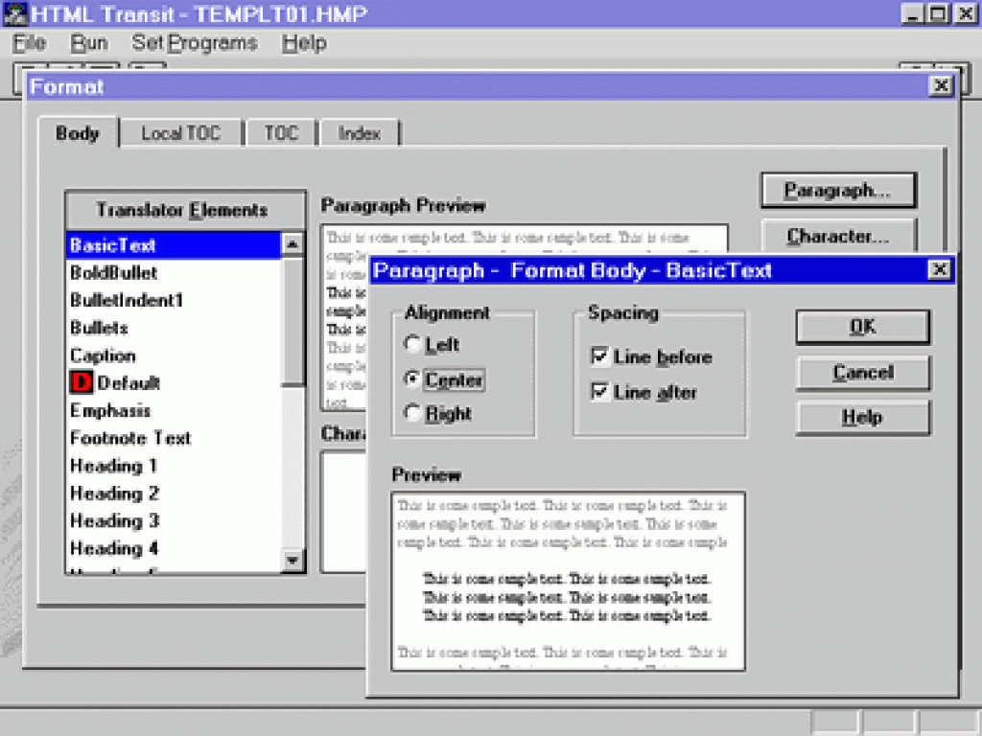Switch to the Local TOC tab

(180, 134)
